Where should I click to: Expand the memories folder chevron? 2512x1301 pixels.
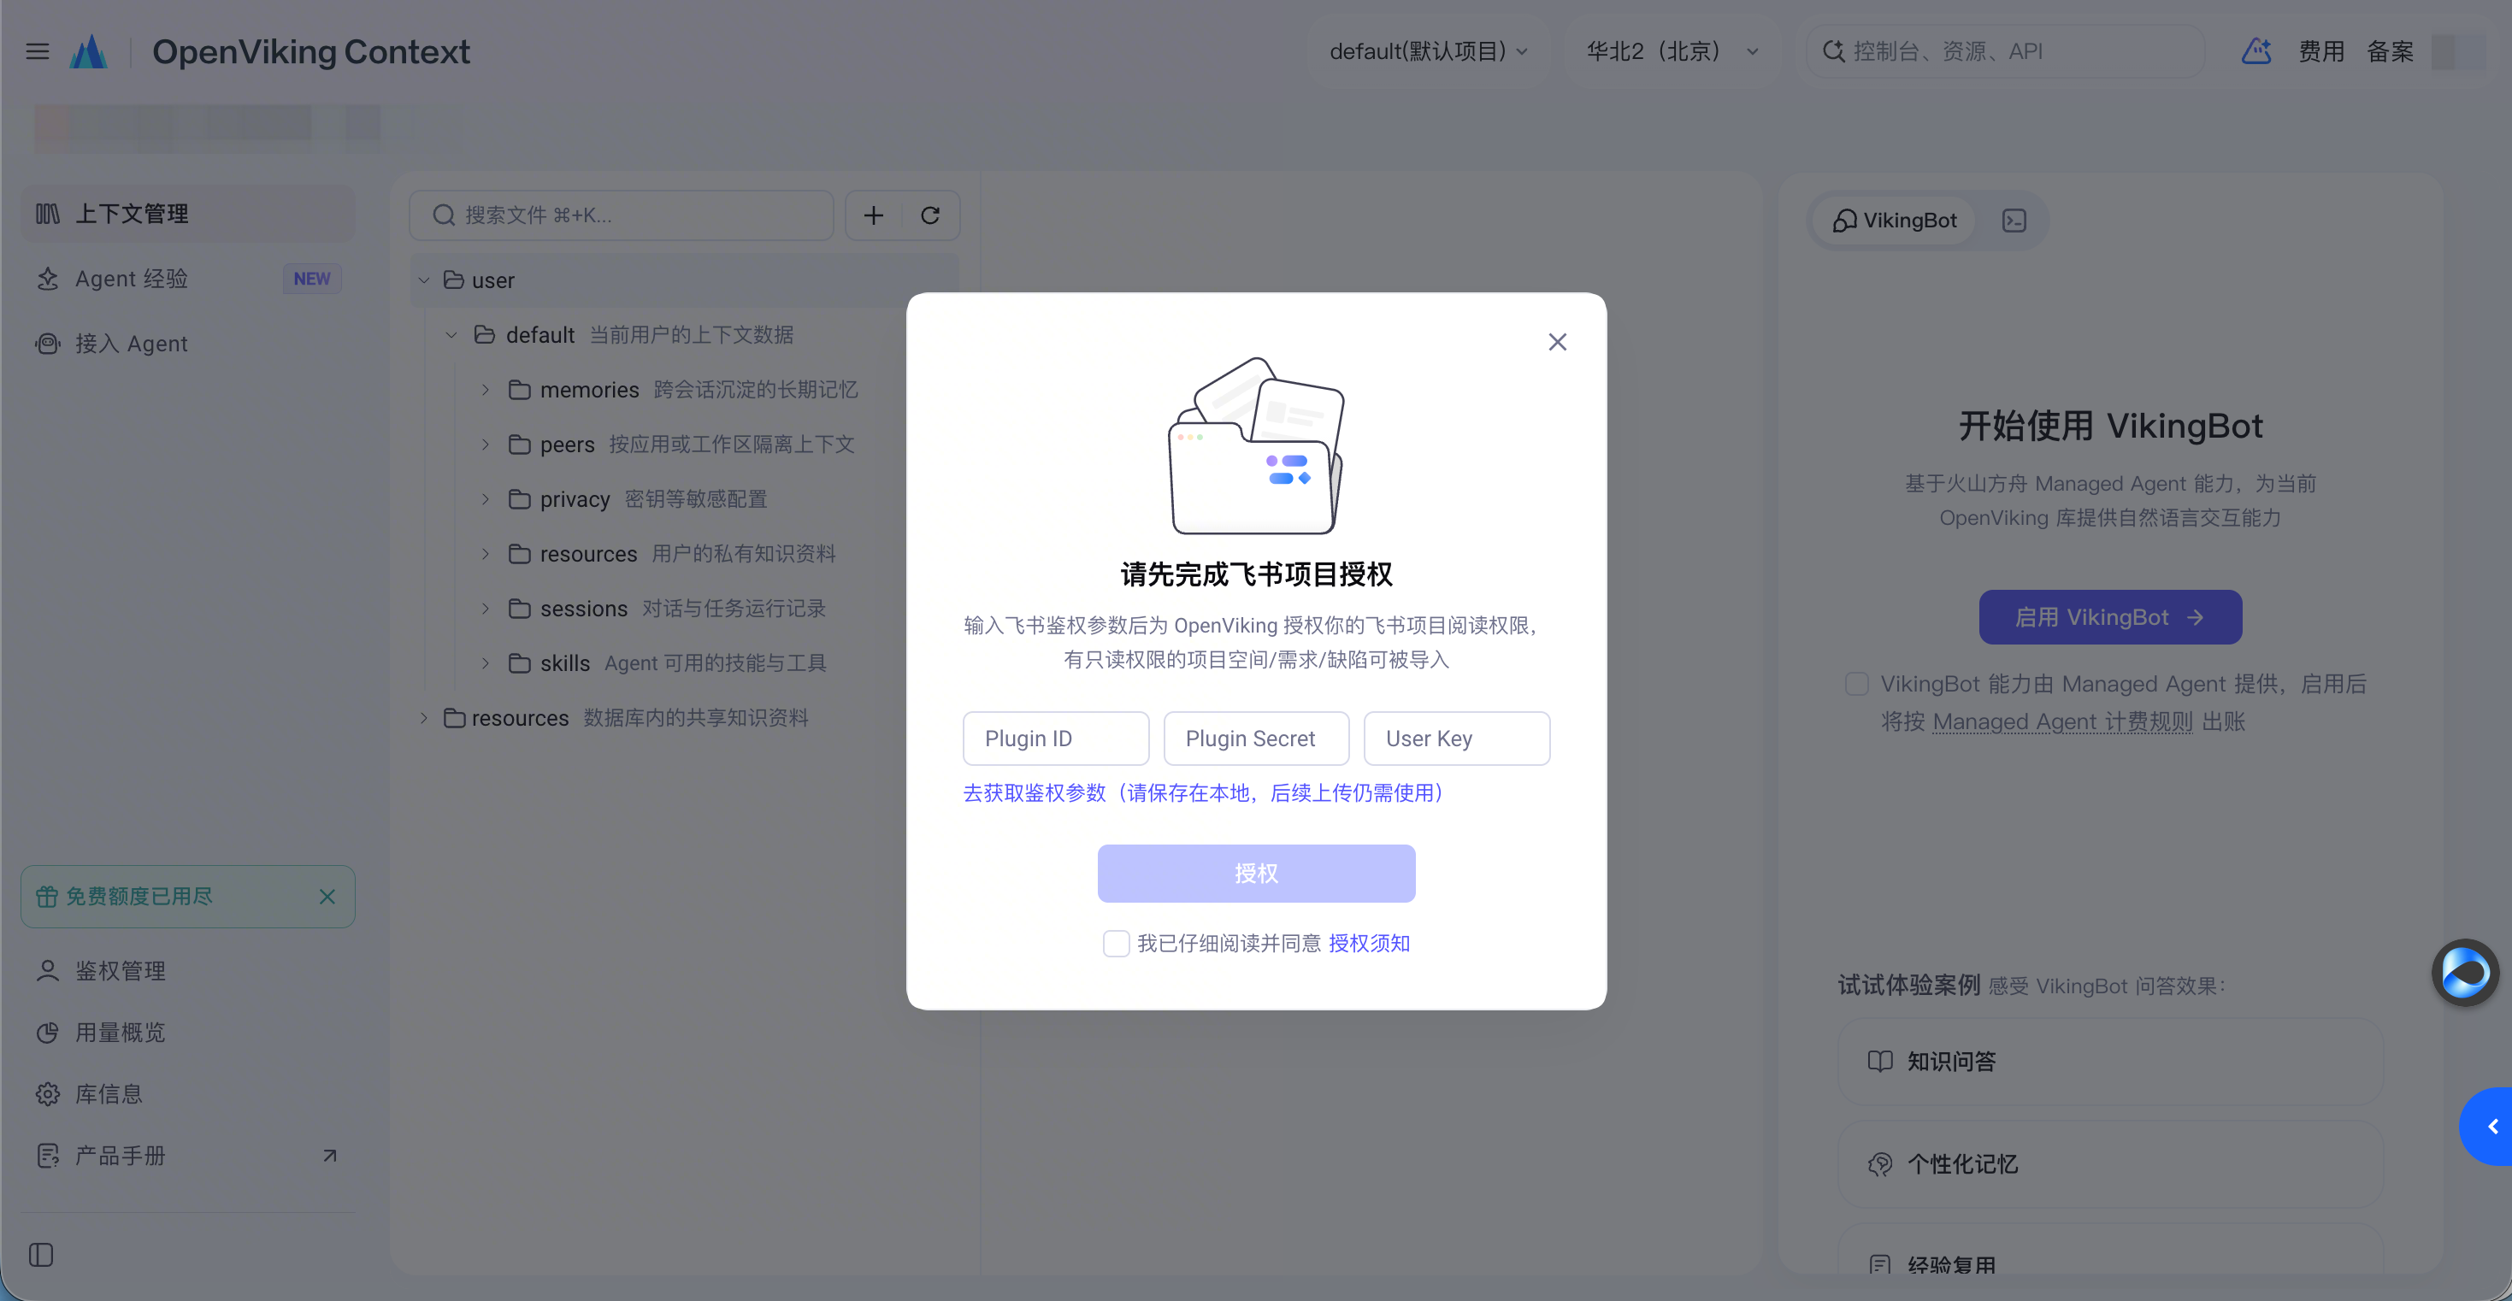point(485,390)
